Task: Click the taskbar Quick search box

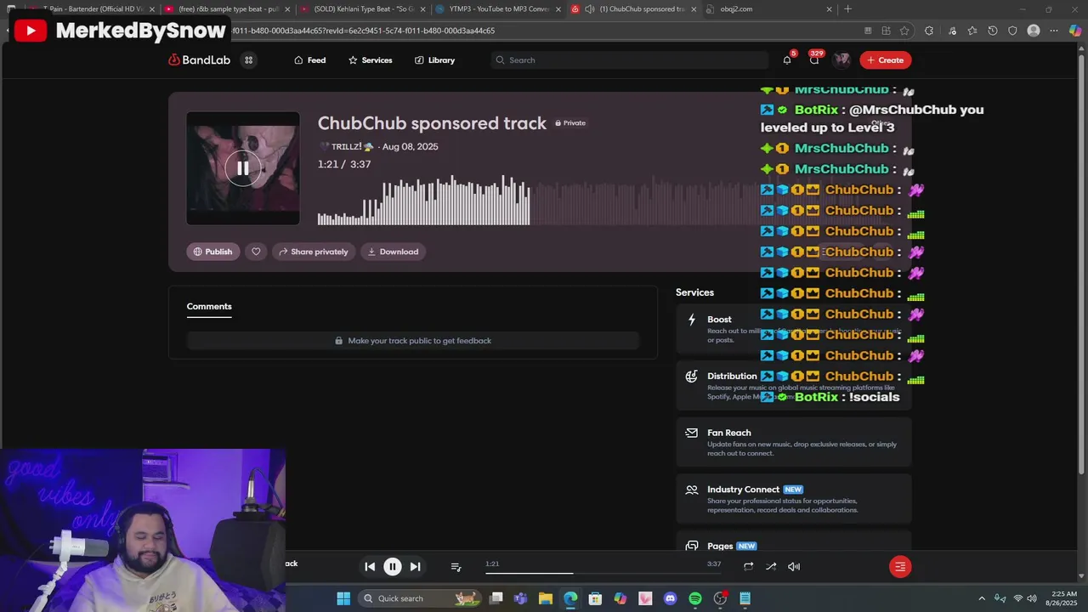Action: (418, 598)
